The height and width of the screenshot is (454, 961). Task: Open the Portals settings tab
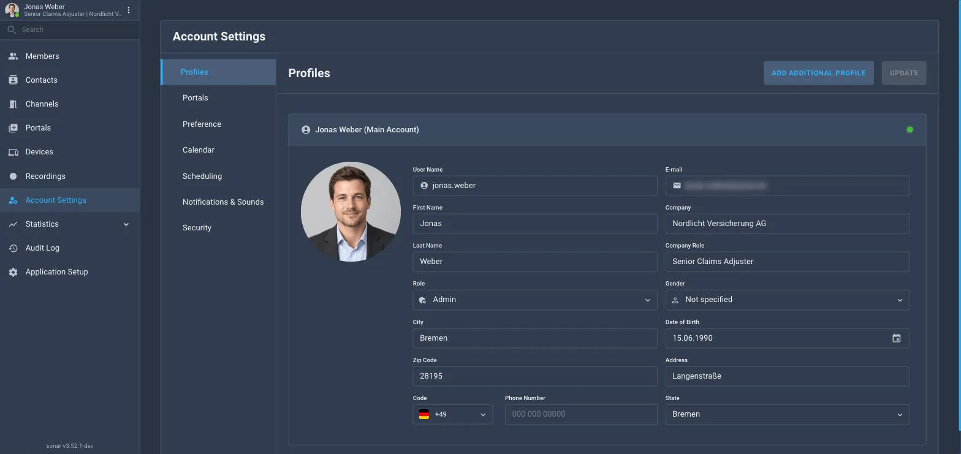pyautogui.click(x=218, y=98)
